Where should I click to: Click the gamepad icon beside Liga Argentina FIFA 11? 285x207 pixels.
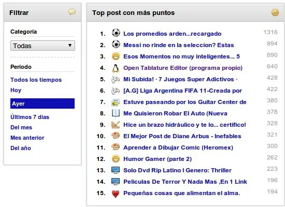(x=116, y=91)
